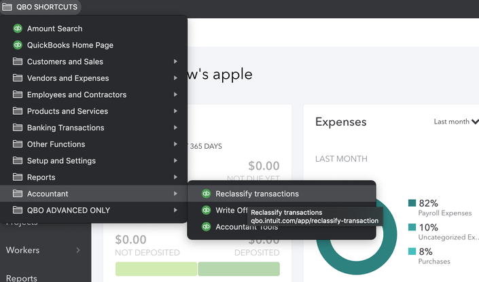This screenshot has height=282, width=479.
Task: Open the Last month dropdown in Expenses
Action: (x=456, y=122)
